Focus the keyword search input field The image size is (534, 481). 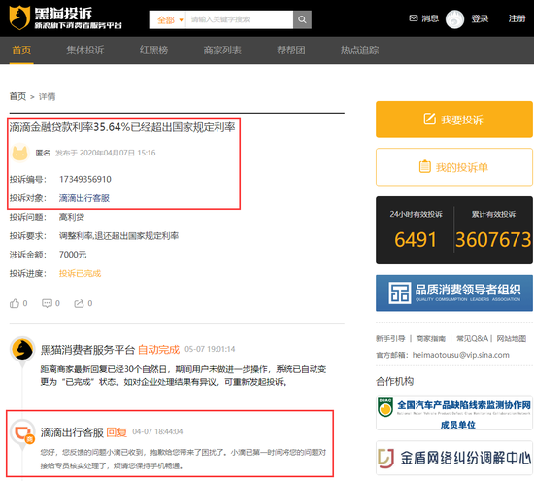[240, 19]
